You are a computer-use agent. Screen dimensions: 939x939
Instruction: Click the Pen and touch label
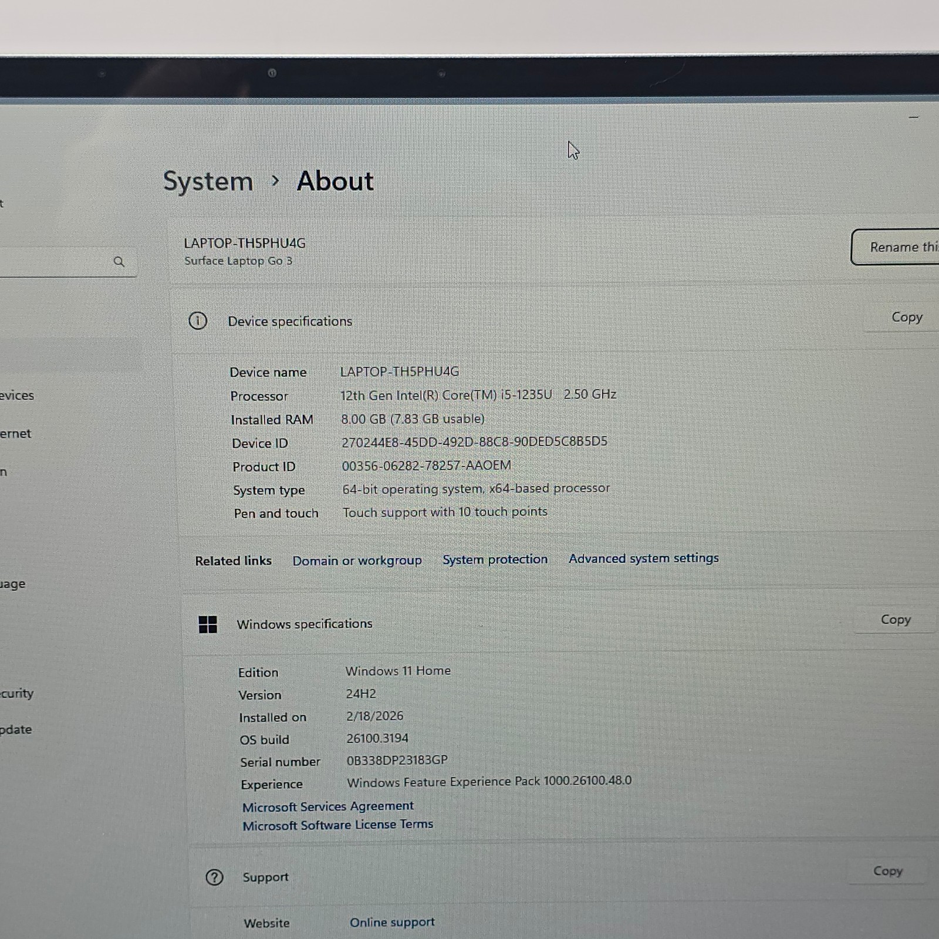pyautogui.click(x=276, y=514)
